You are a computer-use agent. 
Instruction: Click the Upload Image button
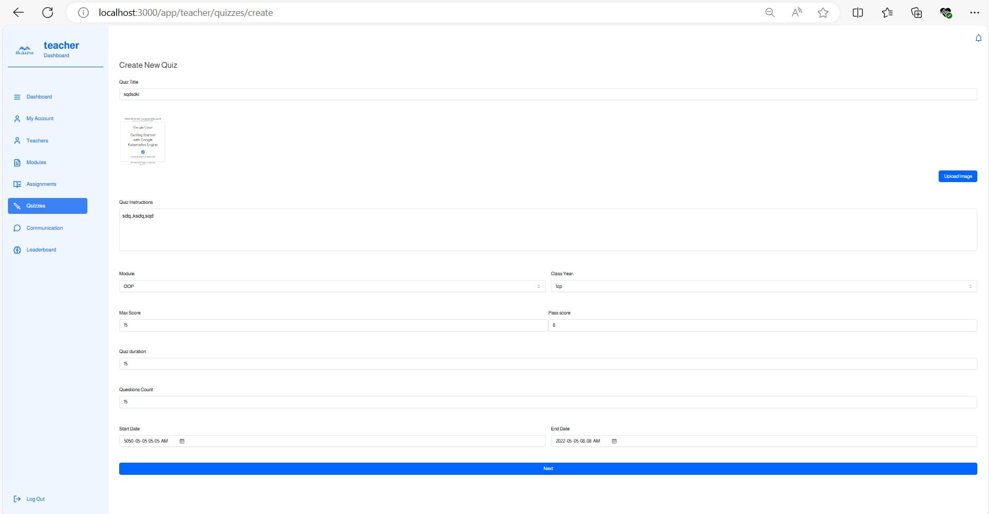pyautogui.click(x=957, y=176)
